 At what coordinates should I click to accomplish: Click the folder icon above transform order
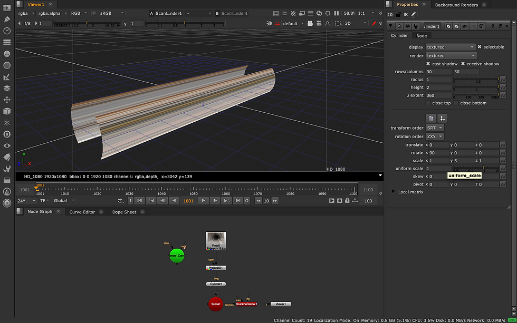coord(431,119)
